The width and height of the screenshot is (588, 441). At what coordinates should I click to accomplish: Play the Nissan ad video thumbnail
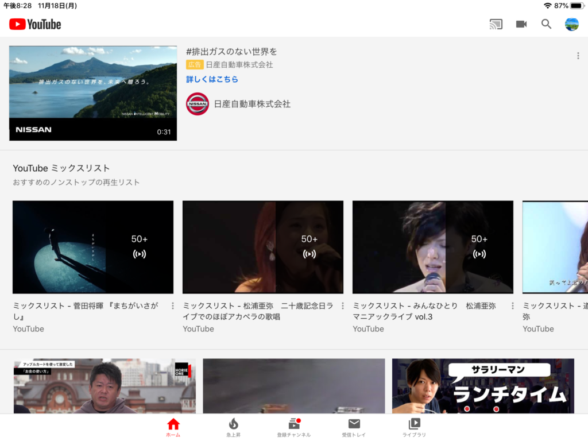tap(93, 94)
